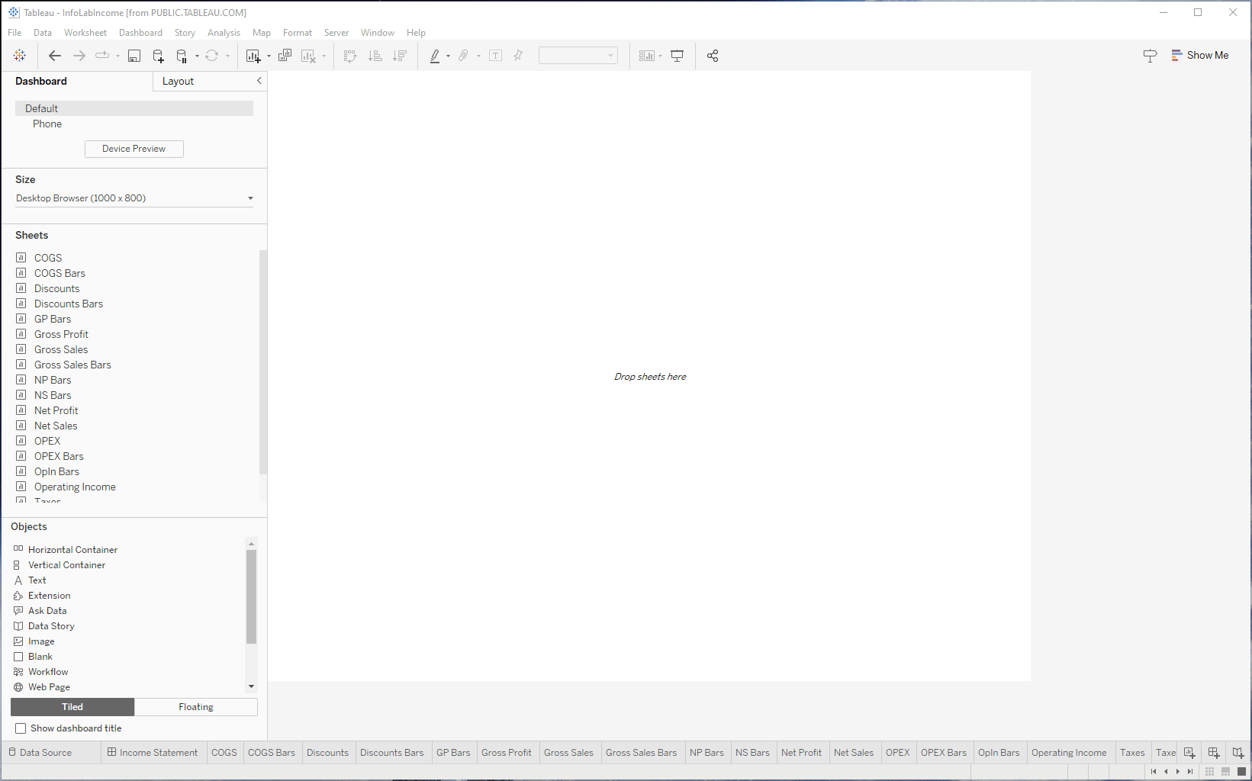The height and width of the screenshot is (781, 1252).
Task: Click the New Story tab icon
Action: click(x=1238, y=753)
